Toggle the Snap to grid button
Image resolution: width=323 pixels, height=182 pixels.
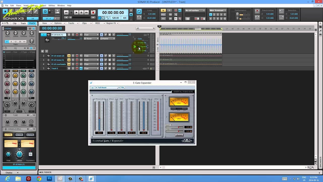point(45,11)
